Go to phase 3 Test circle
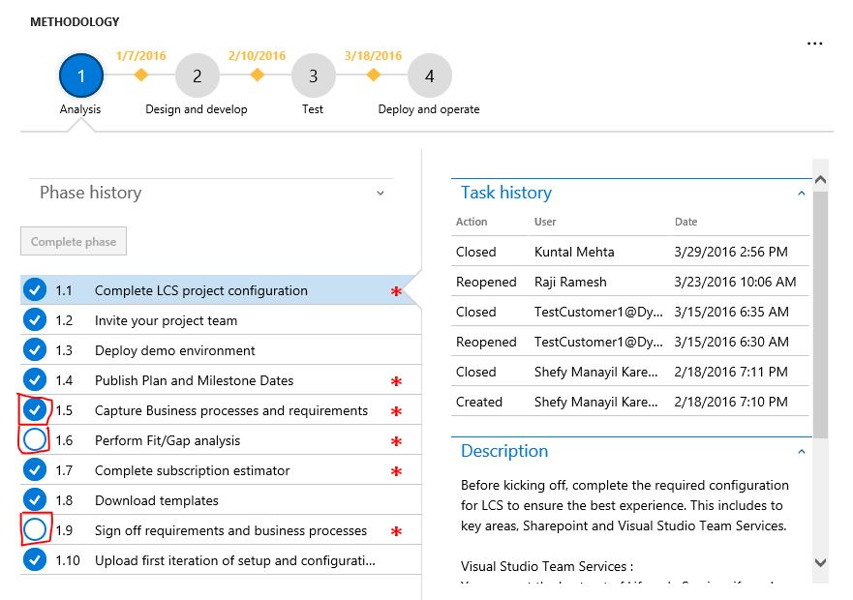 [x=313, y=75]
